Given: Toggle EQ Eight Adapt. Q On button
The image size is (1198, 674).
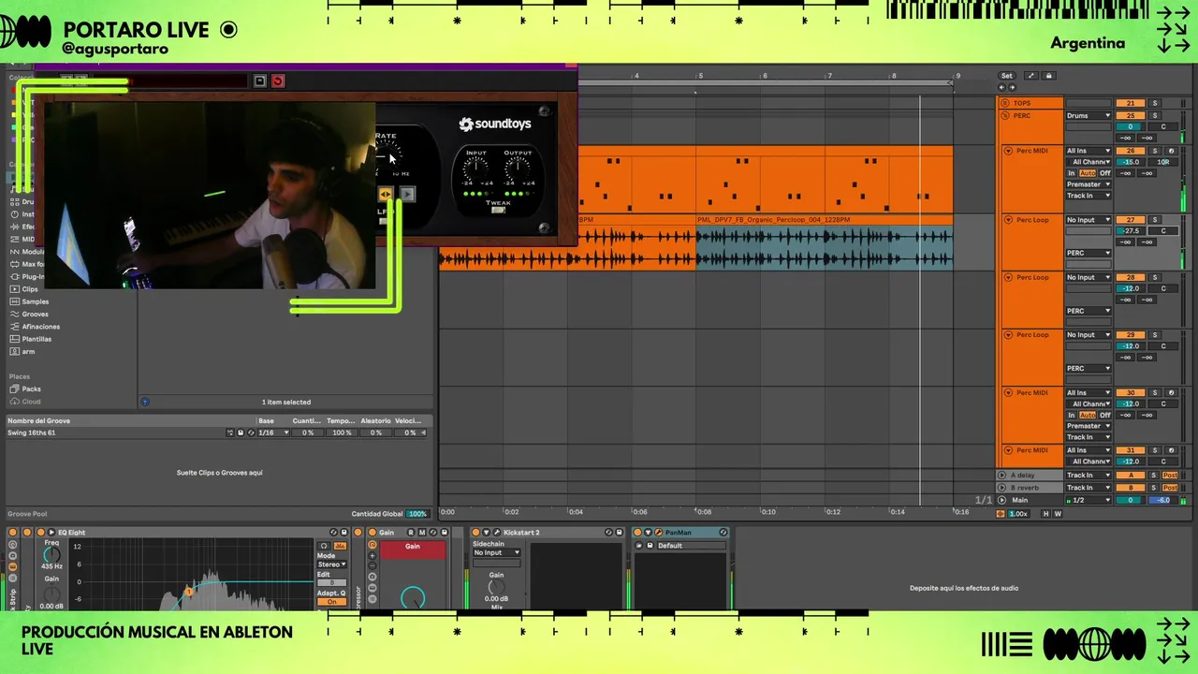Looking at the screenshot, I should [x=331, y=602].
